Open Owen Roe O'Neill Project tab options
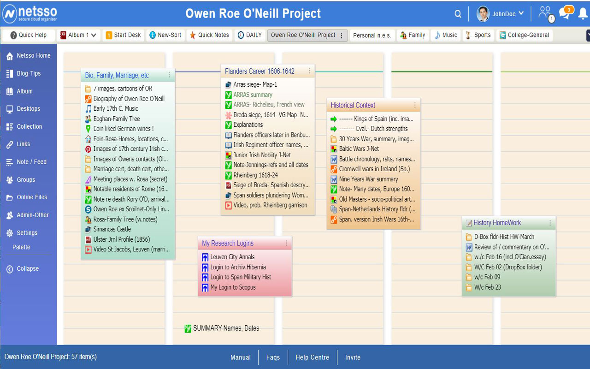Viewport: 590px width, 369px height. 341,36
